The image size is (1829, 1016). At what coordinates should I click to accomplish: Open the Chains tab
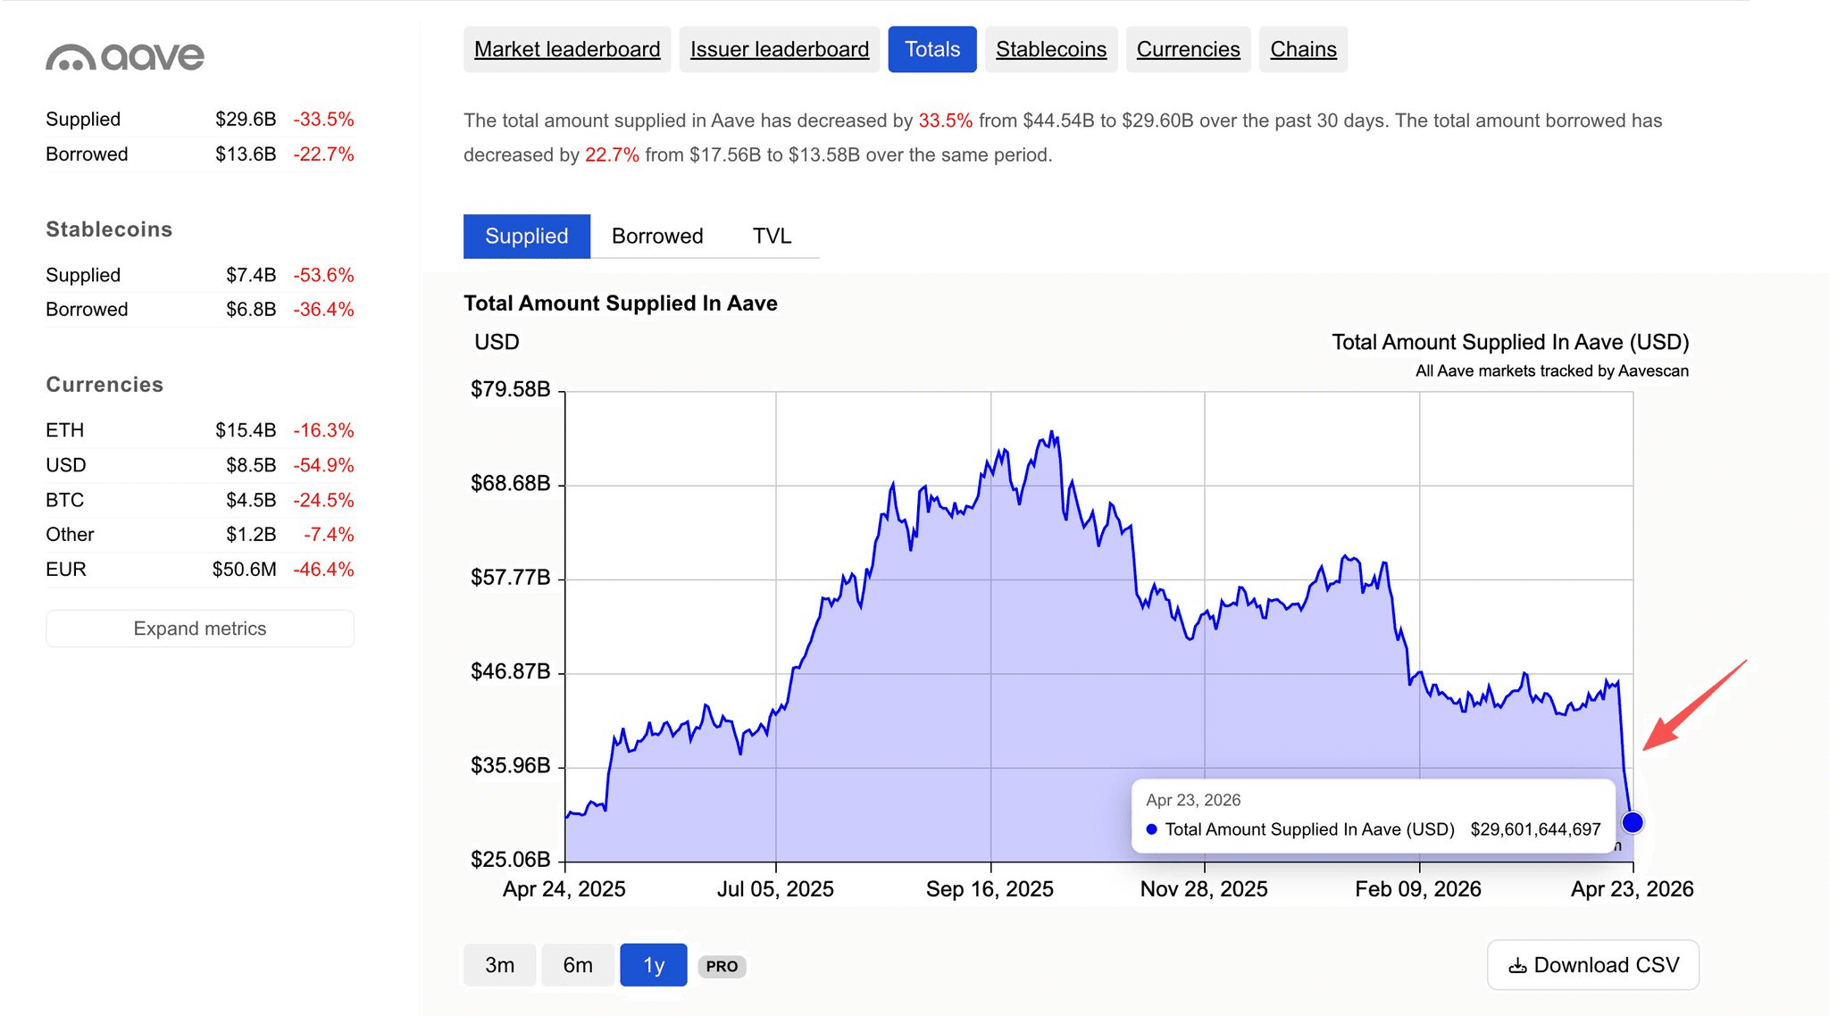[1303, 49]
